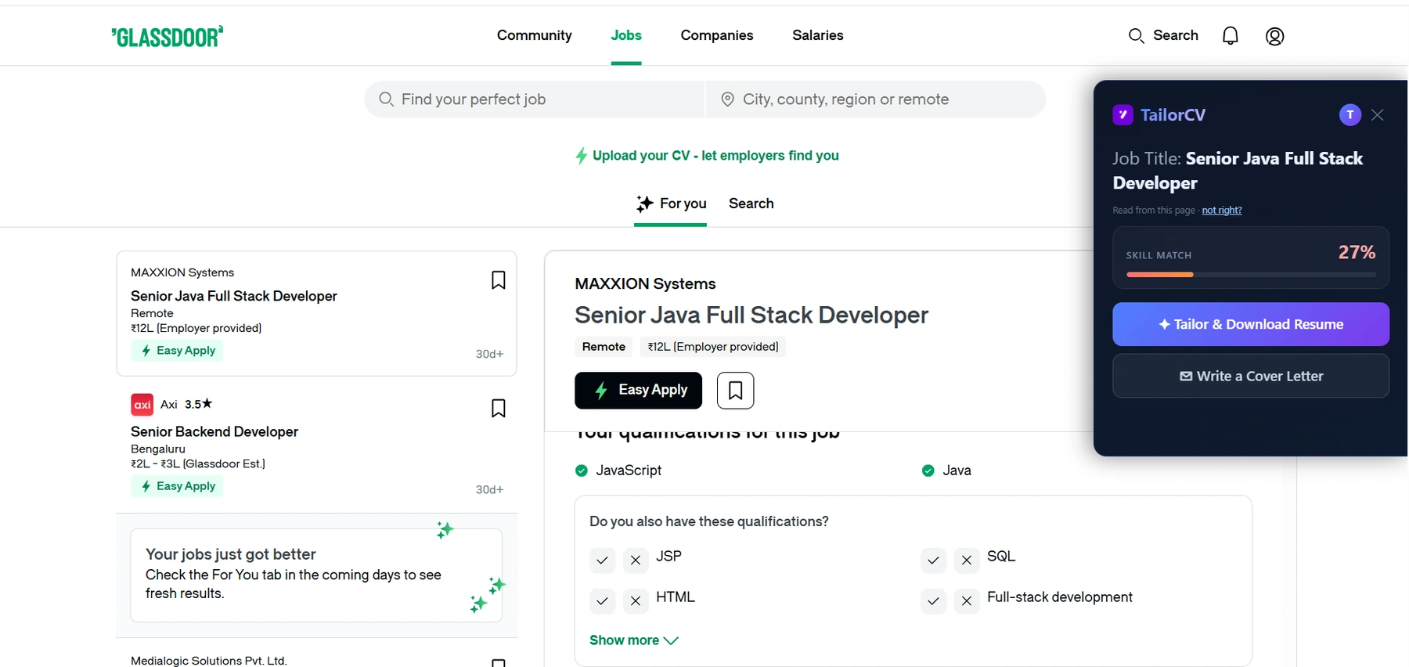Decline the JSP qualification
1409x667 pixels.
point(636,560)
